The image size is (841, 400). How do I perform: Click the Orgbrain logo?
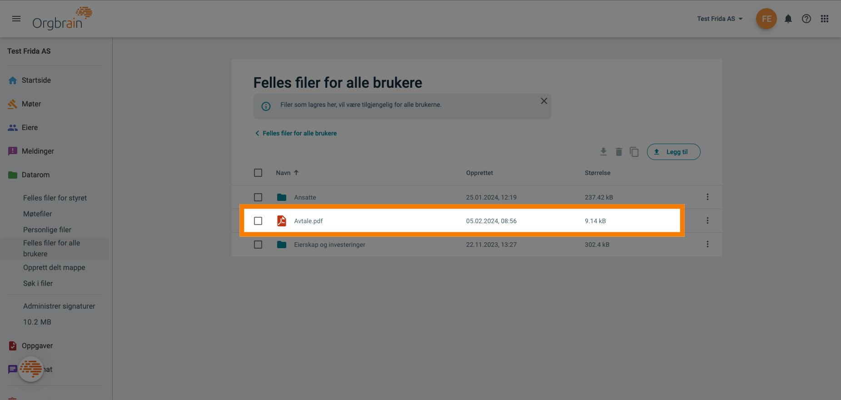tap(62, 19)
